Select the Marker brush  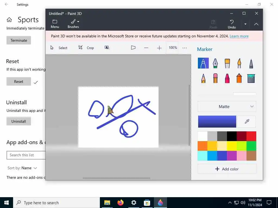[x=203, y=63]
